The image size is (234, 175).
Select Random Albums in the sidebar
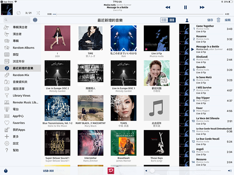coord(23,48)
